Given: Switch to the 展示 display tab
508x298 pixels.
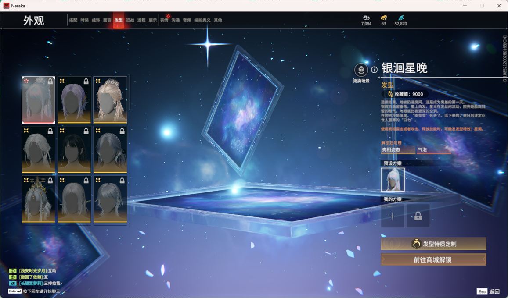Looking at the screenshot, I should (x=153, y=20).
